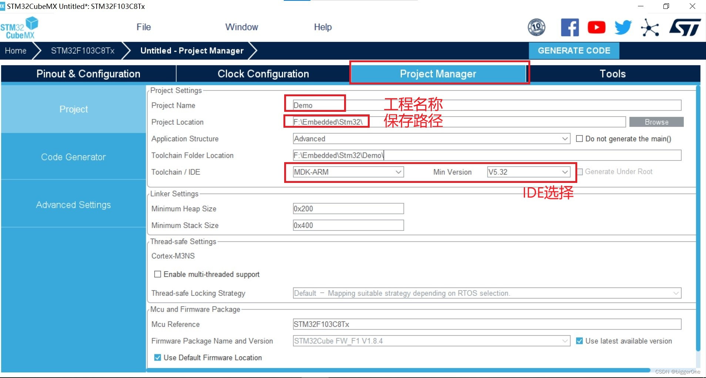Close the STM32CubeMX window
The height and width of the screenshot is (378, 706).
coord(692,6)
